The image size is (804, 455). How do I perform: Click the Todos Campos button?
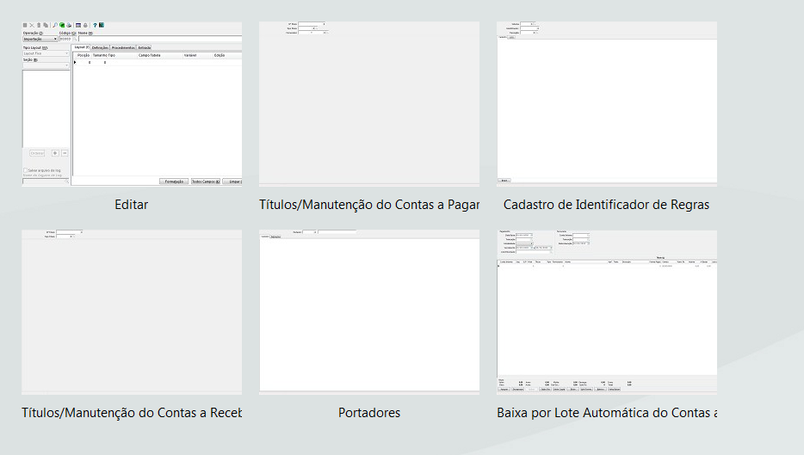206,181
